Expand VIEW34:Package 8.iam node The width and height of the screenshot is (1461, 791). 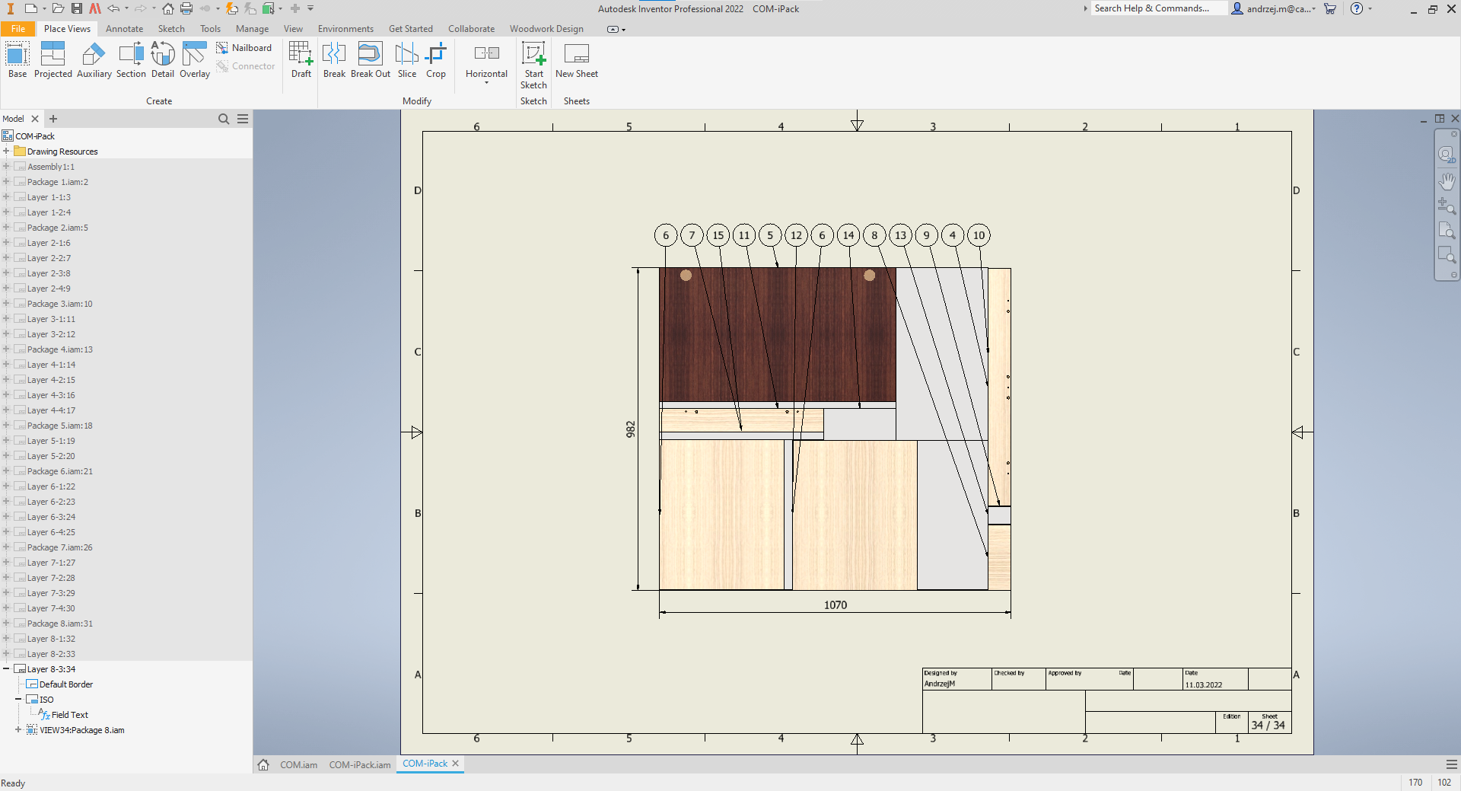tap(18, 730)
